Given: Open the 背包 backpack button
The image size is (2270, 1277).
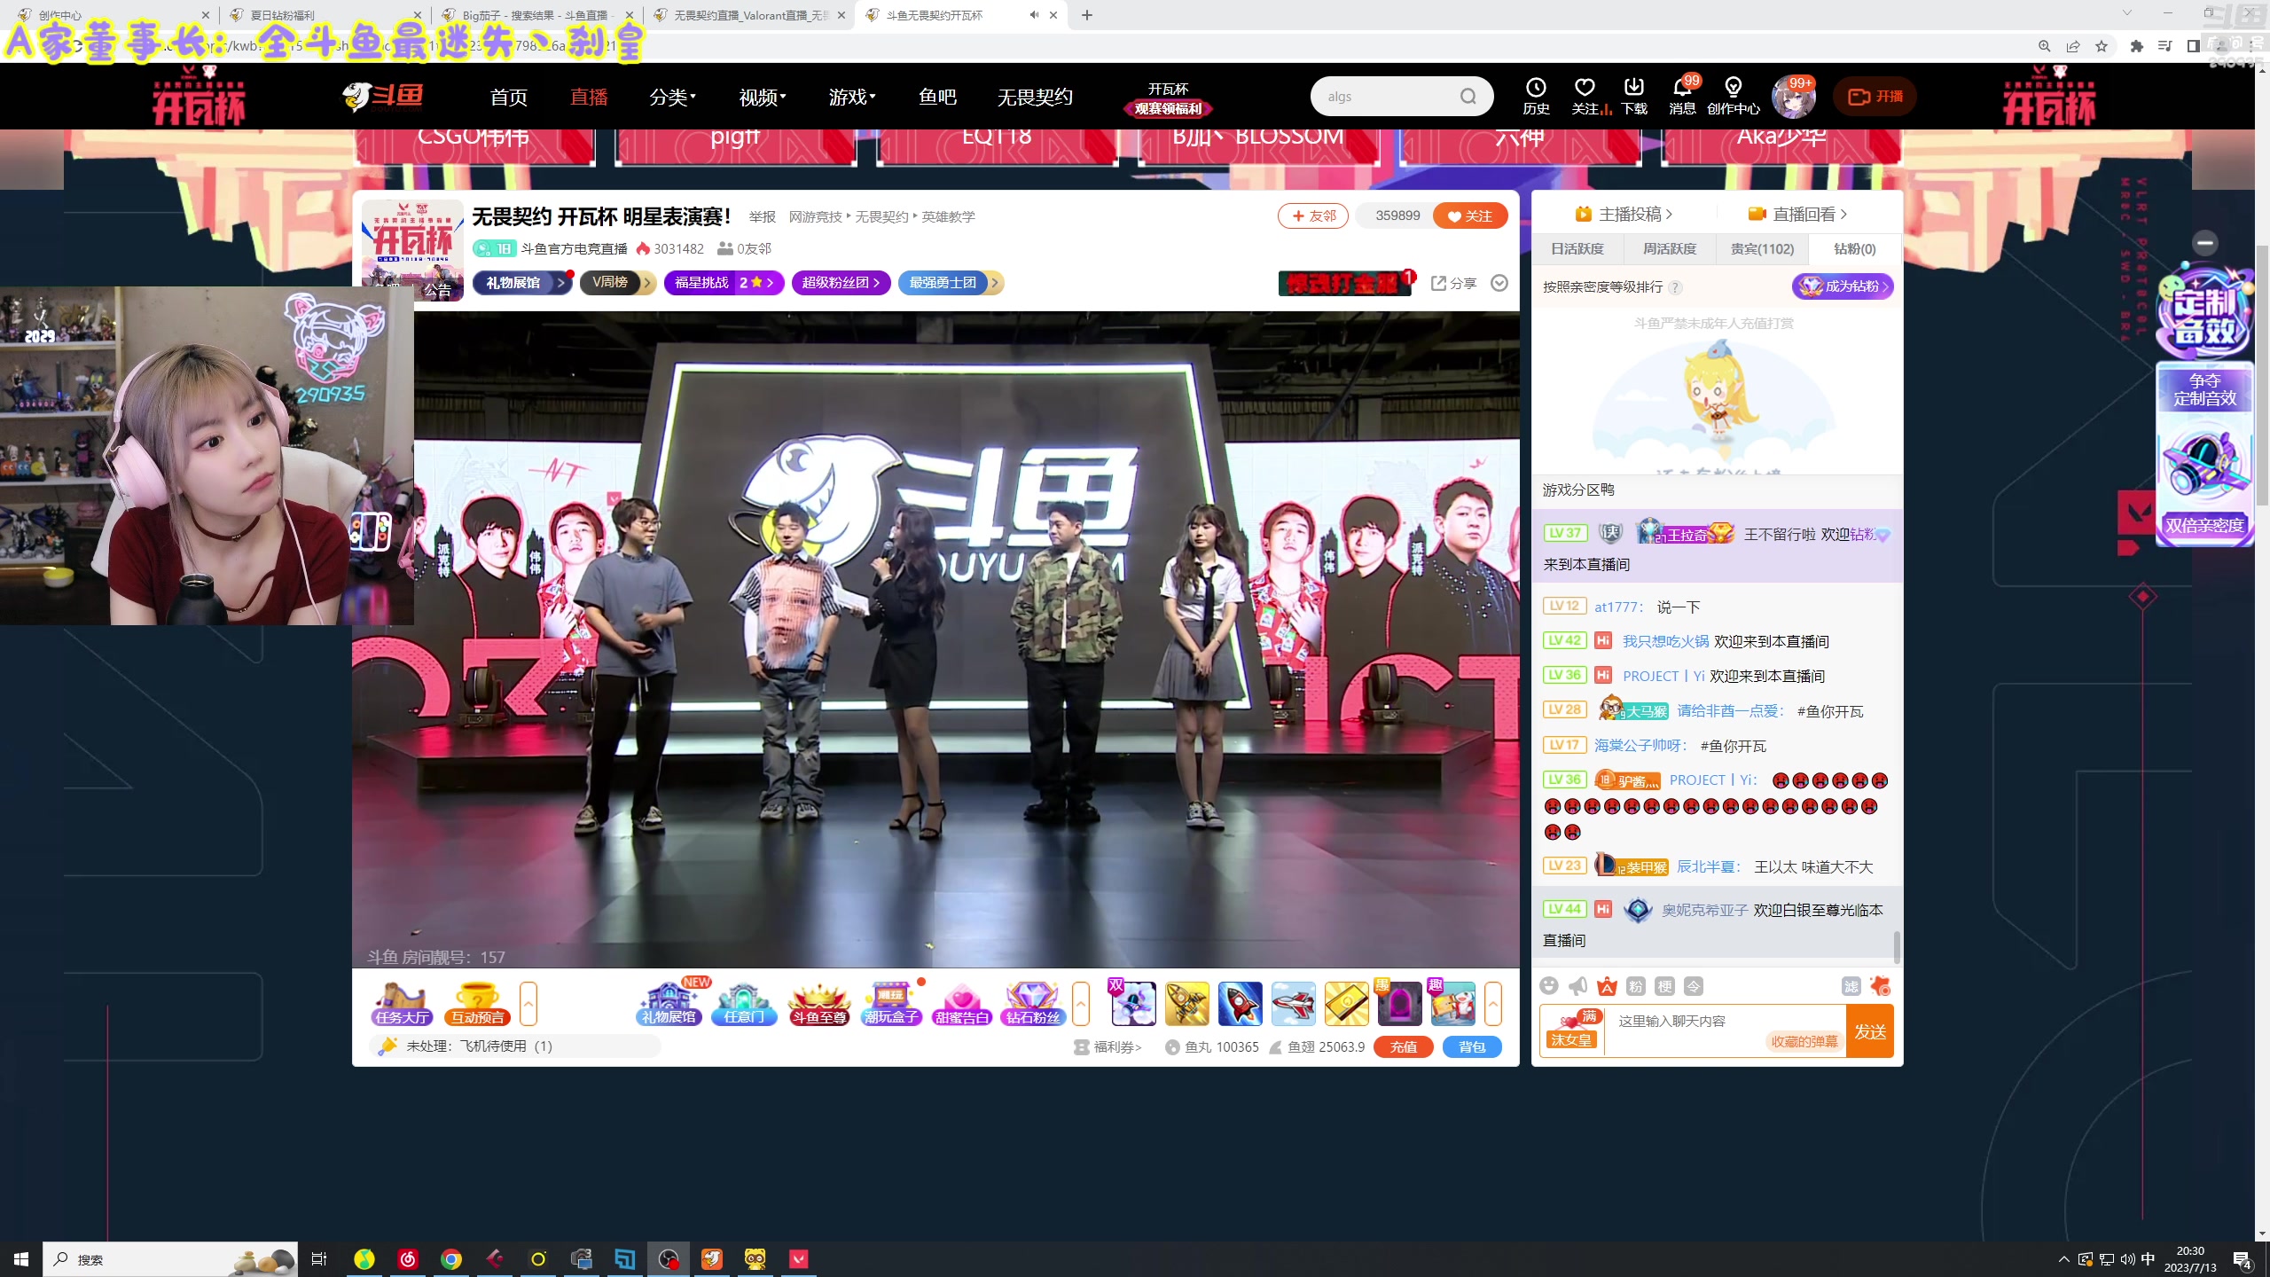Looking at the screenshot, I should coord(1472,1047).
